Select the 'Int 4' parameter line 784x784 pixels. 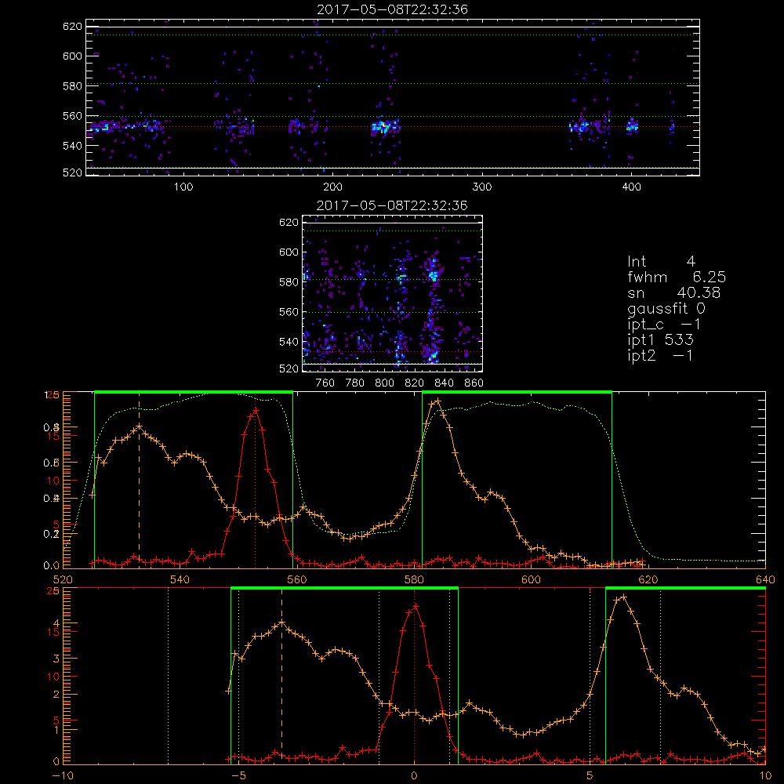point(661,262)
